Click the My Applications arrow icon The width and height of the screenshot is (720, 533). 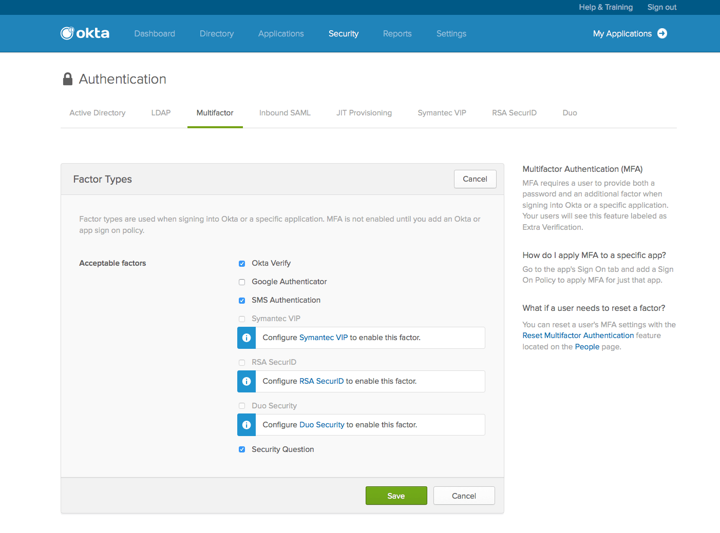(x=662, y=33)
